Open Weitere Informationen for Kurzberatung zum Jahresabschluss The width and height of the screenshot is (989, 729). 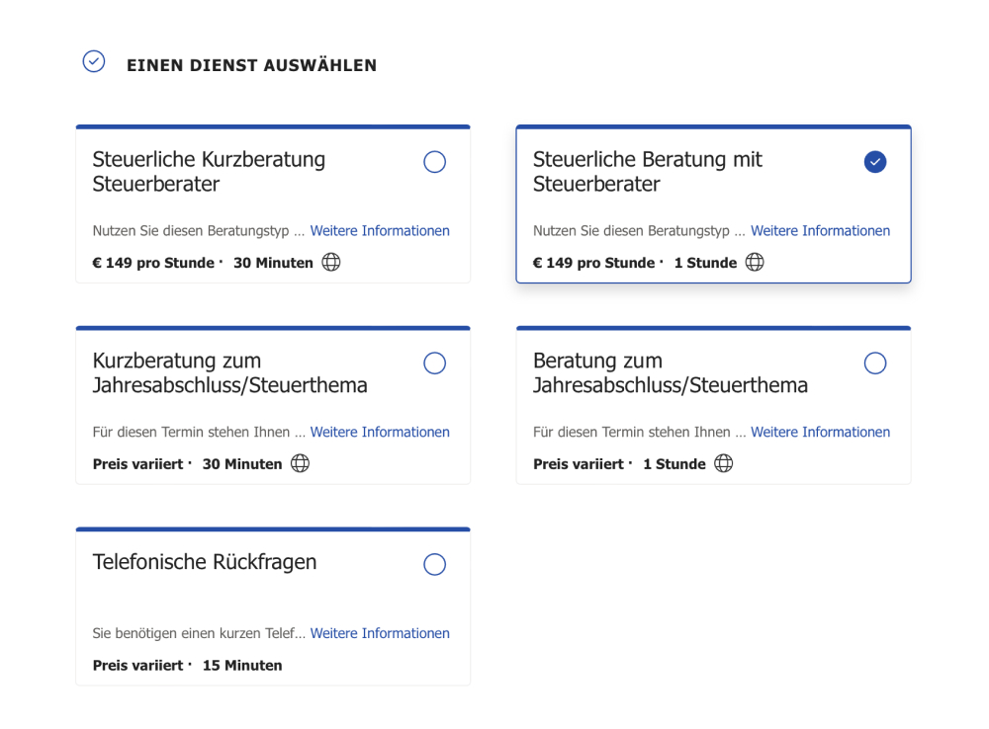(x=380, y=432)
